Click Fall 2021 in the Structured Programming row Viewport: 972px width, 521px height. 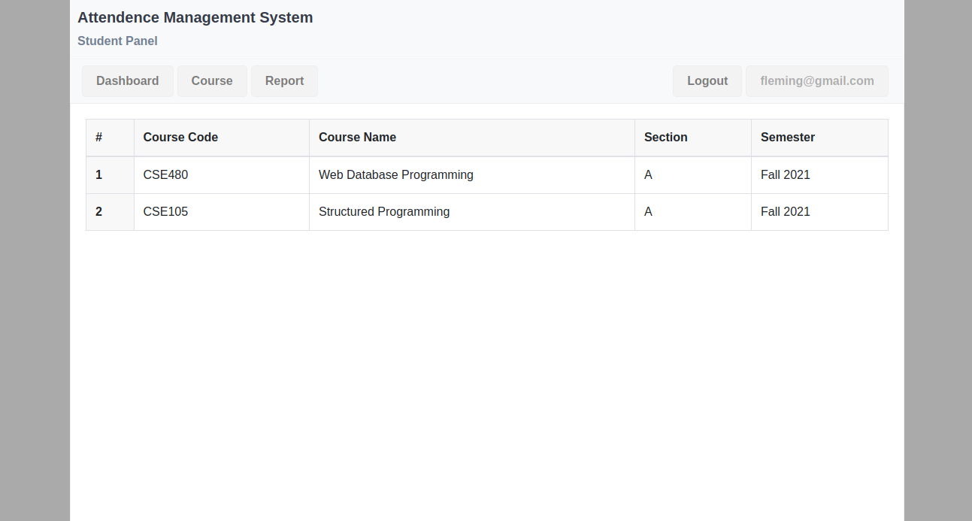click(785, 212)
